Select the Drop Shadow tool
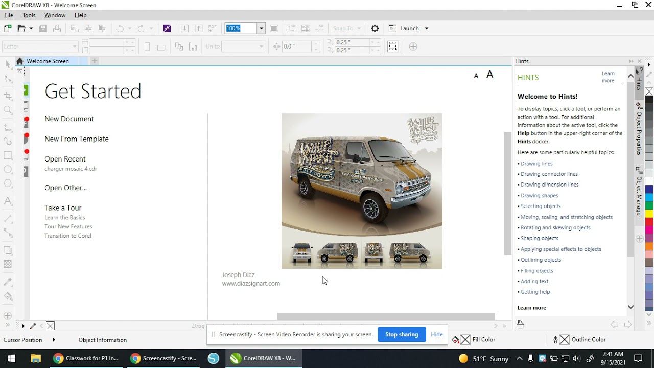654x368 pixels. (x=8, y=250)
